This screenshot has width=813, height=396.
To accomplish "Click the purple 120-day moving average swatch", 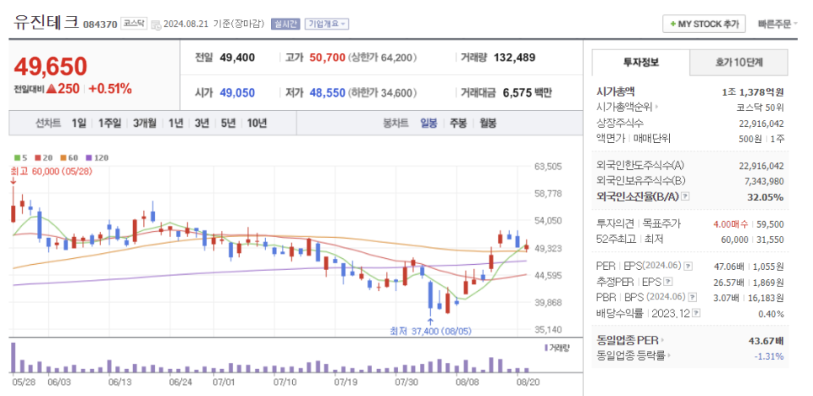I will point(88,158).
